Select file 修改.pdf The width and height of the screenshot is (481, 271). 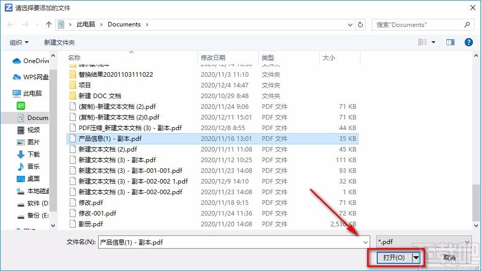212,203
